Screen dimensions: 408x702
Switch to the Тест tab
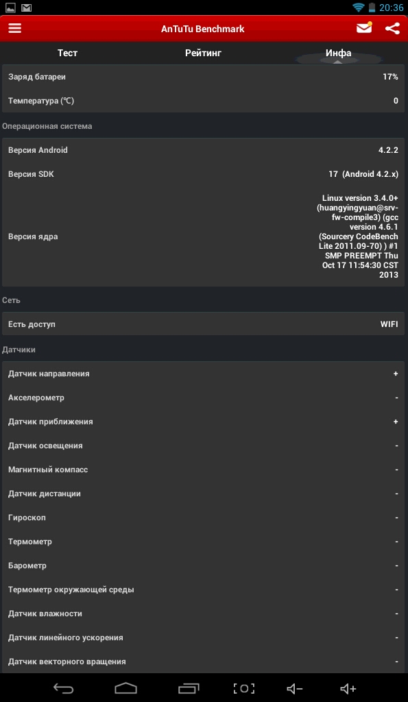[x=68, y=53]
